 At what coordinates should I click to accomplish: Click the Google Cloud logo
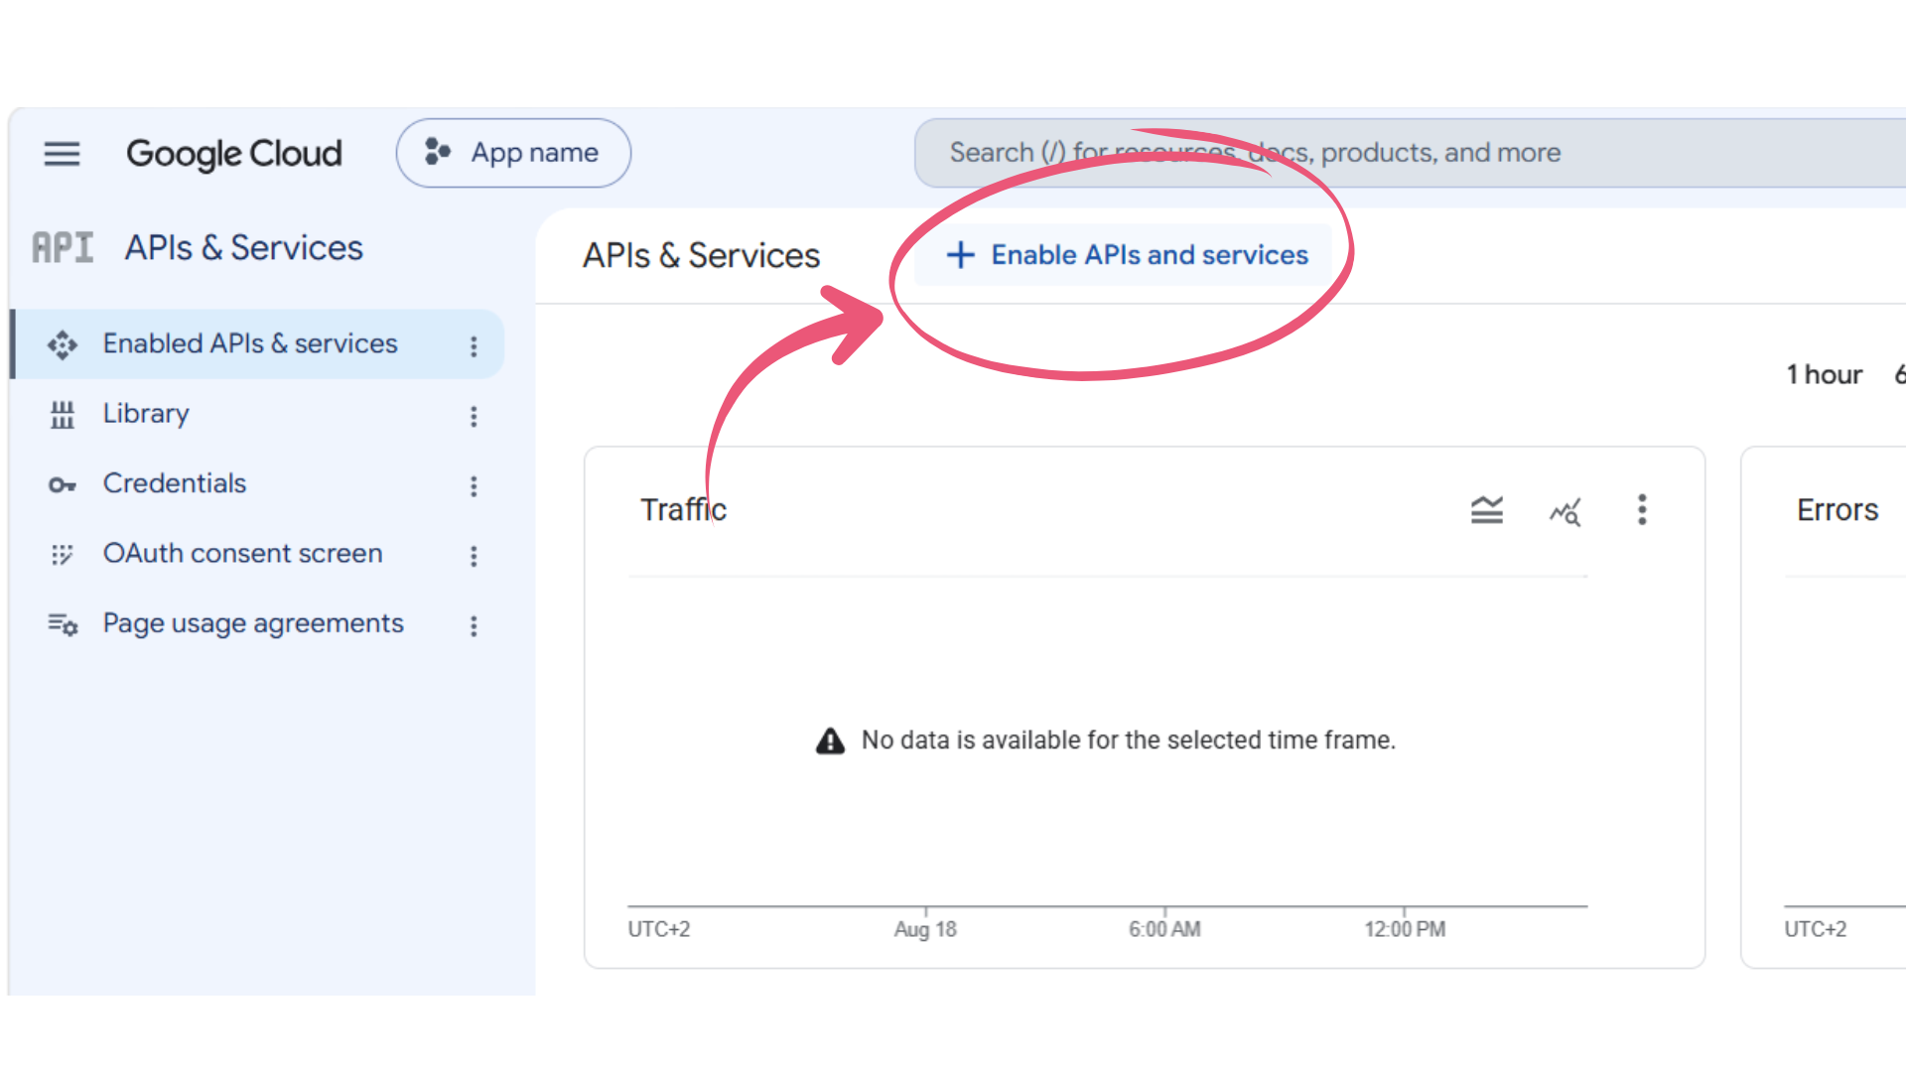[234, 154]
